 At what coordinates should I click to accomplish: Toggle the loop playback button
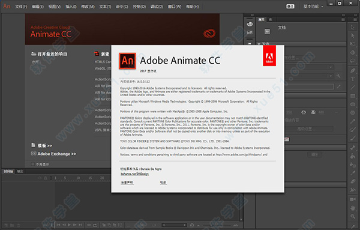pyautogui.click(x=95, y=225)
